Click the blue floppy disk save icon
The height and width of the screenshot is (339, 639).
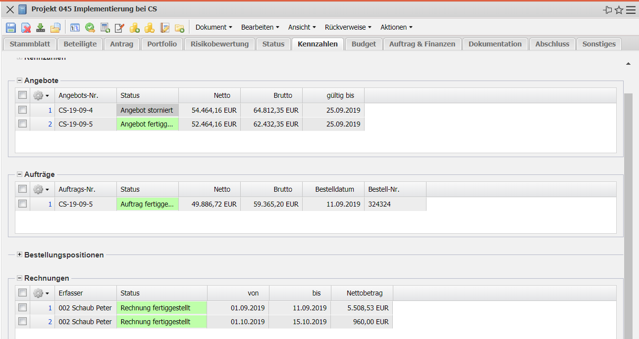tap(11, 28)
